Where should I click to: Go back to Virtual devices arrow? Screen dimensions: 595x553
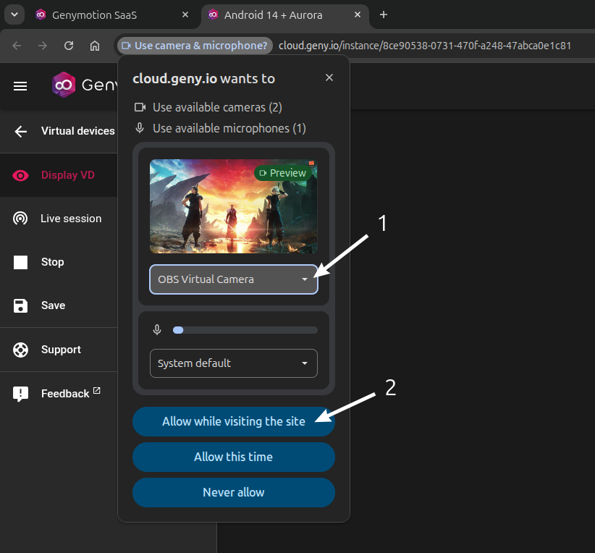(20, 131)
